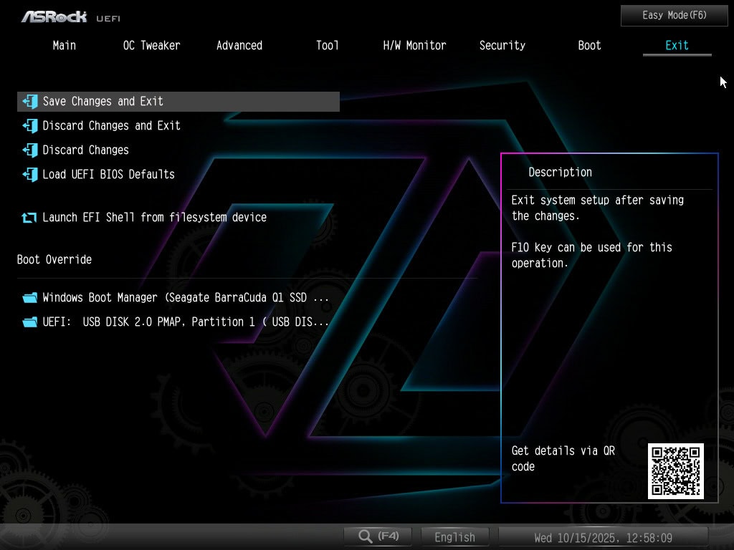Click the Discard Changes icon
Image resolution: width=734 pixels, height=550 pixels.
[x=29, y=150]
